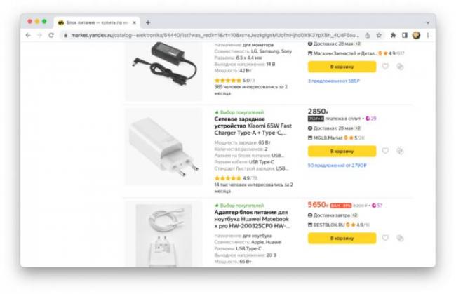Compare the Xiaomi 65W Fast Charger
The height and width of the screenshot is (294, 456).
(x=400, y=151)
